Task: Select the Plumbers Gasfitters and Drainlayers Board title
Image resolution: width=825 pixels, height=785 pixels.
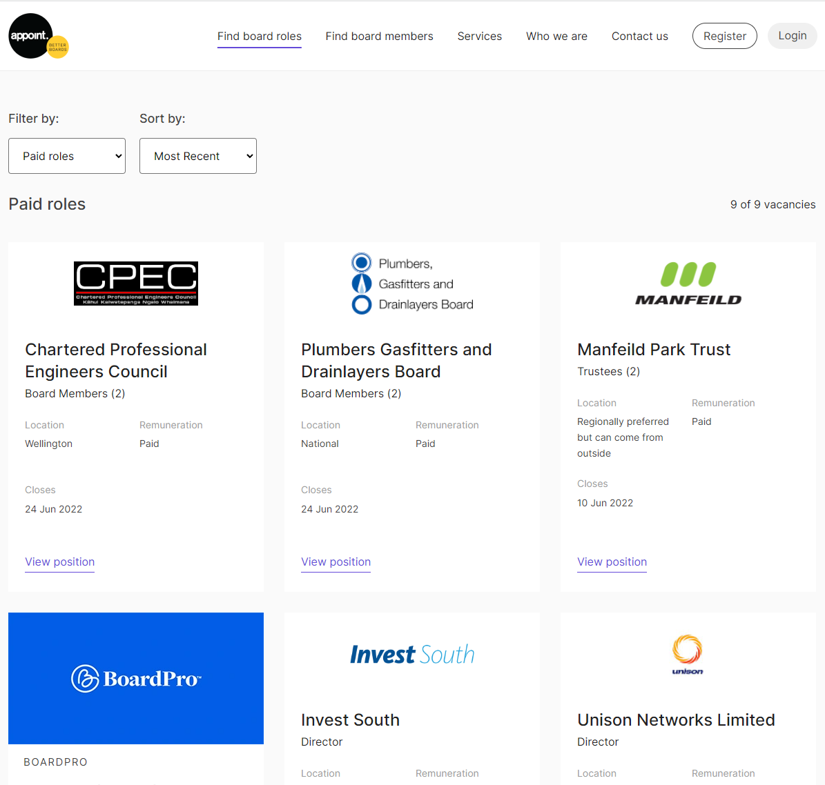Action: coord(396,361)
